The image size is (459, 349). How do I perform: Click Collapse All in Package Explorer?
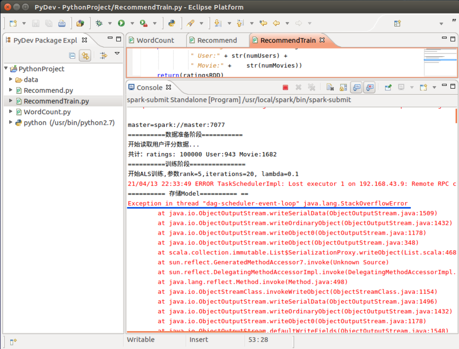click(x=72, y=56)
